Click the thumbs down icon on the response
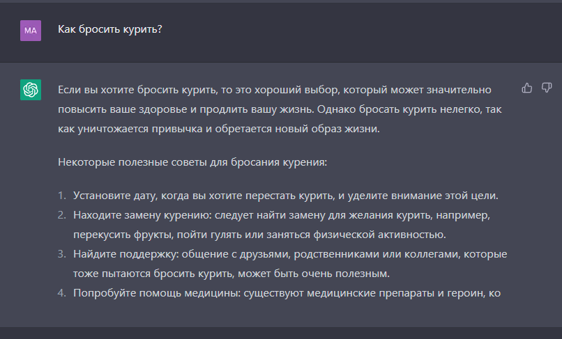562x339 pixels. [546, 88]
